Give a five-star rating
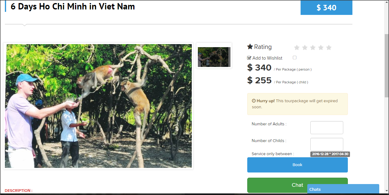Screen dimensions: 389x195 point(329,47)
